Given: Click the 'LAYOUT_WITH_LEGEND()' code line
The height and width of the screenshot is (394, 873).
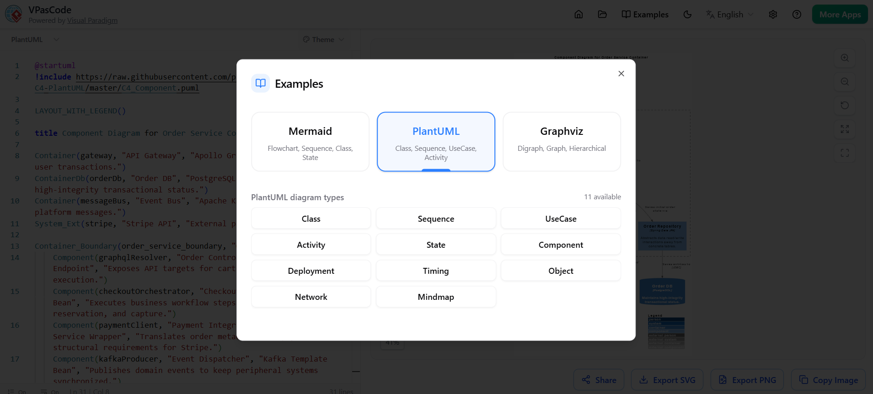Looking at the screenshot, I should [80, 111].
